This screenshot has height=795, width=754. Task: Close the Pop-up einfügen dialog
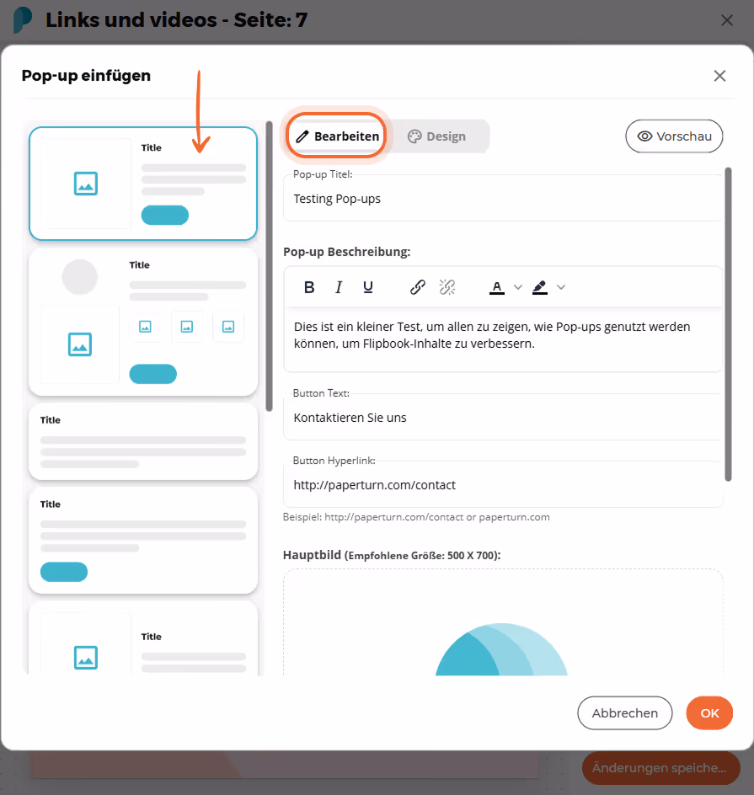tap(719, 76)
